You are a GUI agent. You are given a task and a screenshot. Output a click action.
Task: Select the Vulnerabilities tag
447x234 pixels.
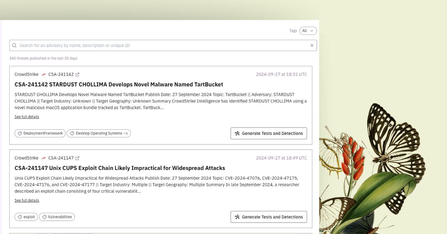(57, 217)
